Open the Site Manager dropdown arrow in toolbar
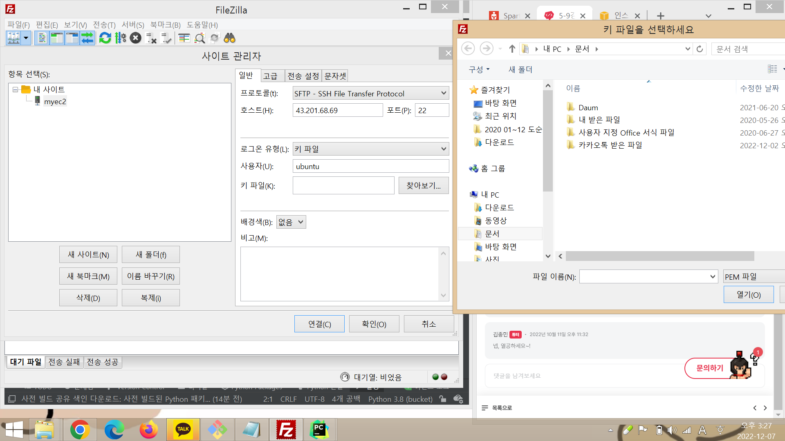Viewport: 785px width, 441px height. tap(26, 38)
